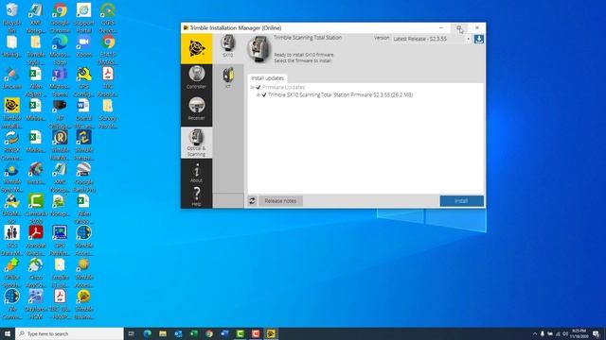The image size is (606, 340).
Task: Open Task View on the taskbar
Action: click(132, 333)
